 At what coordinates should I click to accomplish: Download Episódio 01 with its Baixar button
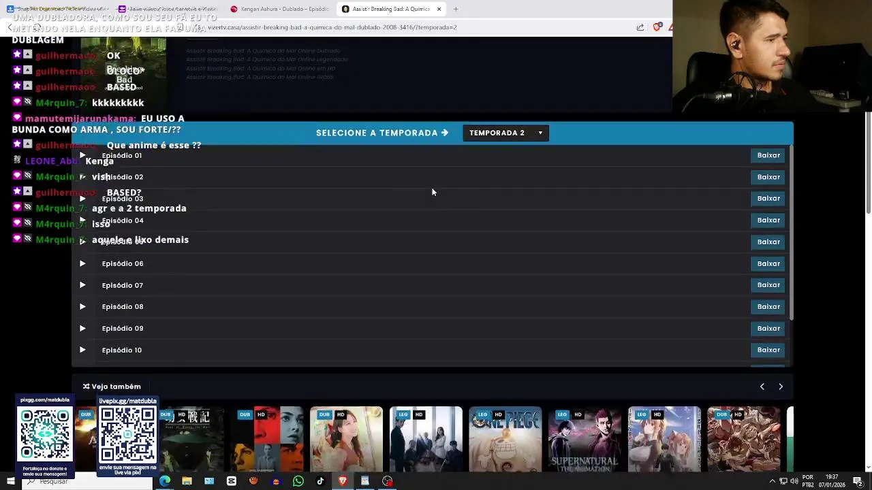pos(768,155)
